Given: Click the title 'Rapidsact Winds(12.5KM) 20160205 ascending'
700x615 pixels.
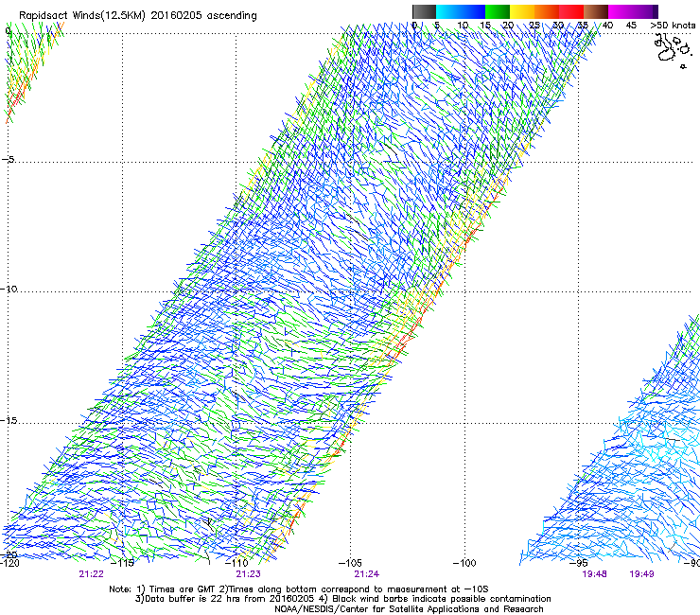Looking at the screenshot, I should click(138, 16).
